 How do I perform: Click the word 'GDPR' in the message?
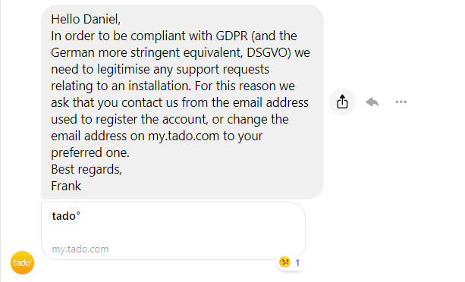pos(231,36)
